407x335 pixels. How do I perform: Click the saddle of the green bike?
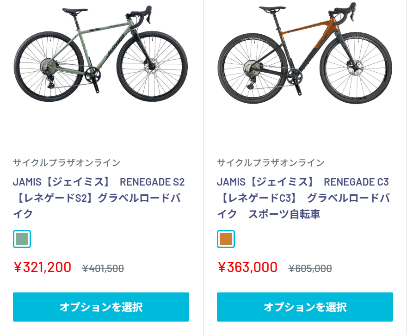coord(75,9)
